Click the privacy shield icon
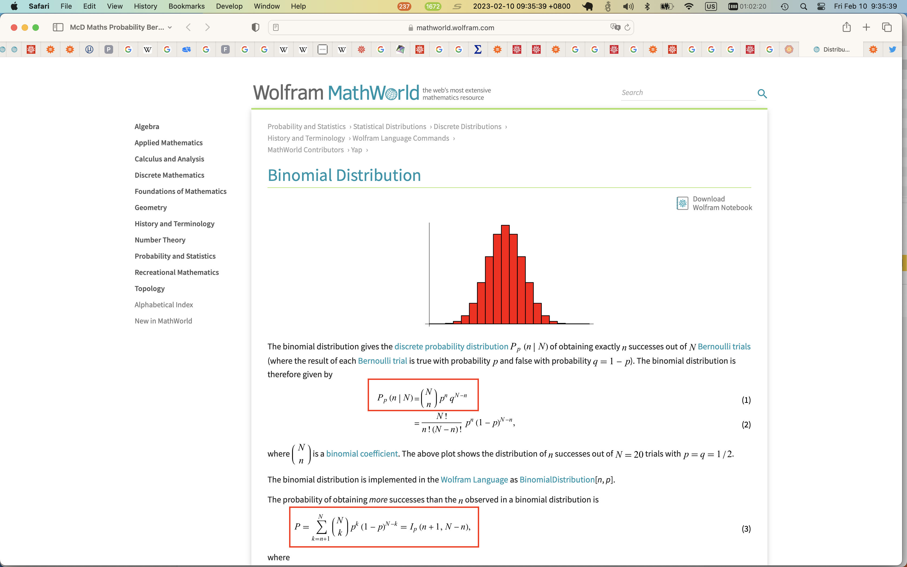The width and height of the screenshot is (907, 567). [x=255, y=27]
